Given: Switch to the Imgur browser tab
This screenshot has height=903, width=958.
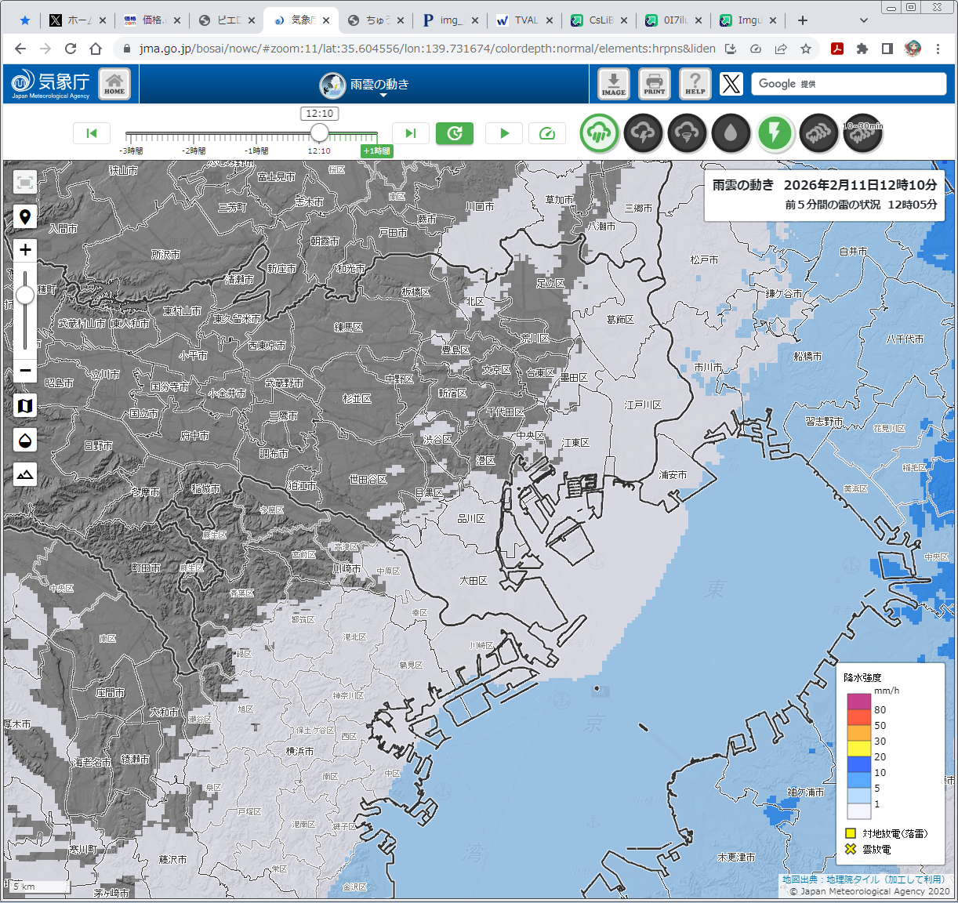Looking at the screenshot, I should coord(748,20).
